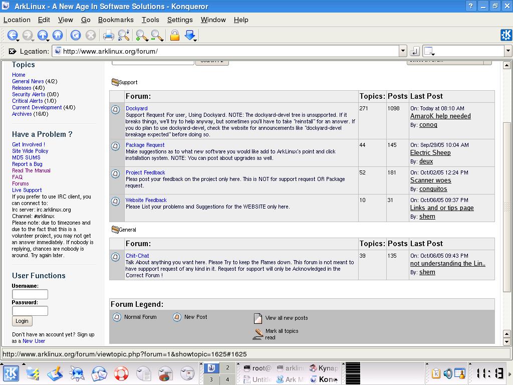Open the 'Scanner woes' last post
The width and height of the screenshot is (513, 385).
430,180
